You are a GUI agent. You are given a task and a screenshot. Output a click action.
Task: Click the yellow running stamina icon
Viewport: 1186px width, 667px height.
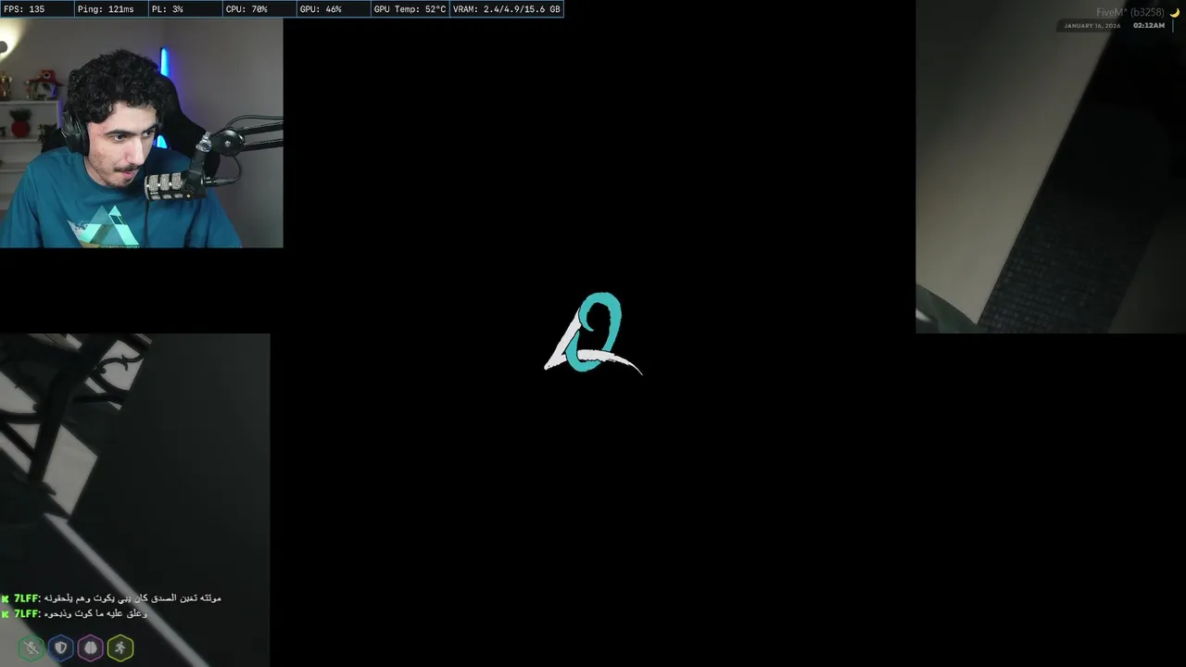pos(120,648)
